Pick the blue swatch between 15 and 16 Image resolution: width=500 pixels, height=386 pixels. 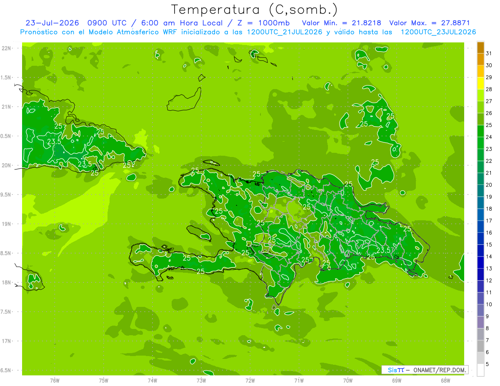coord(480,239)
